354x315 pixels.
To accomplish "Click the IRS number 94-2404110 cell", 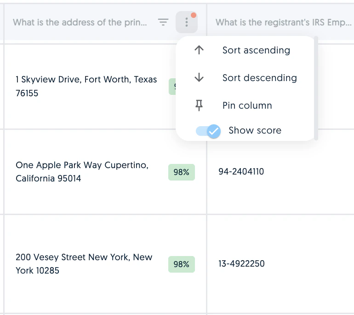I will 241,172.
